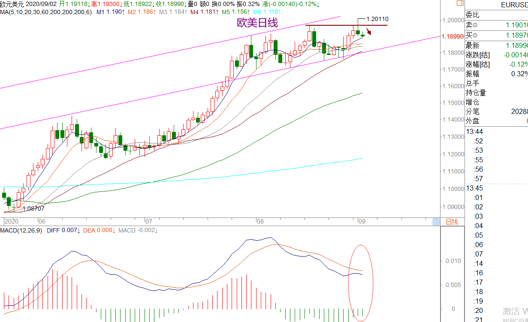
Task: Select the 13:44 tick row
Action: 497,131
